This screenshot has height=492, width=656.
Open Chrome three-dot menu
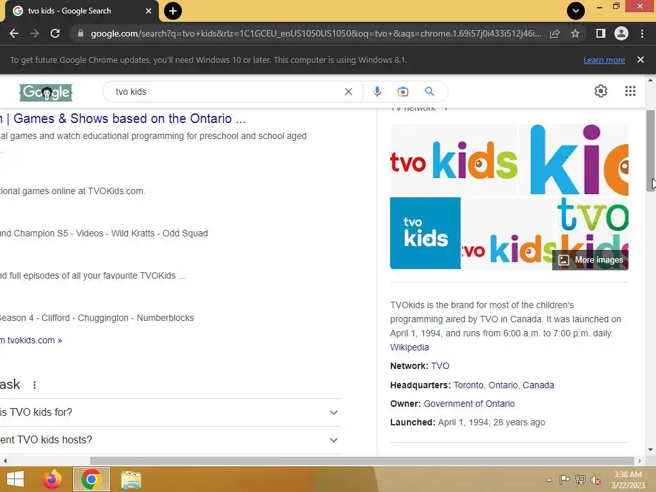[x=642, y=33]
